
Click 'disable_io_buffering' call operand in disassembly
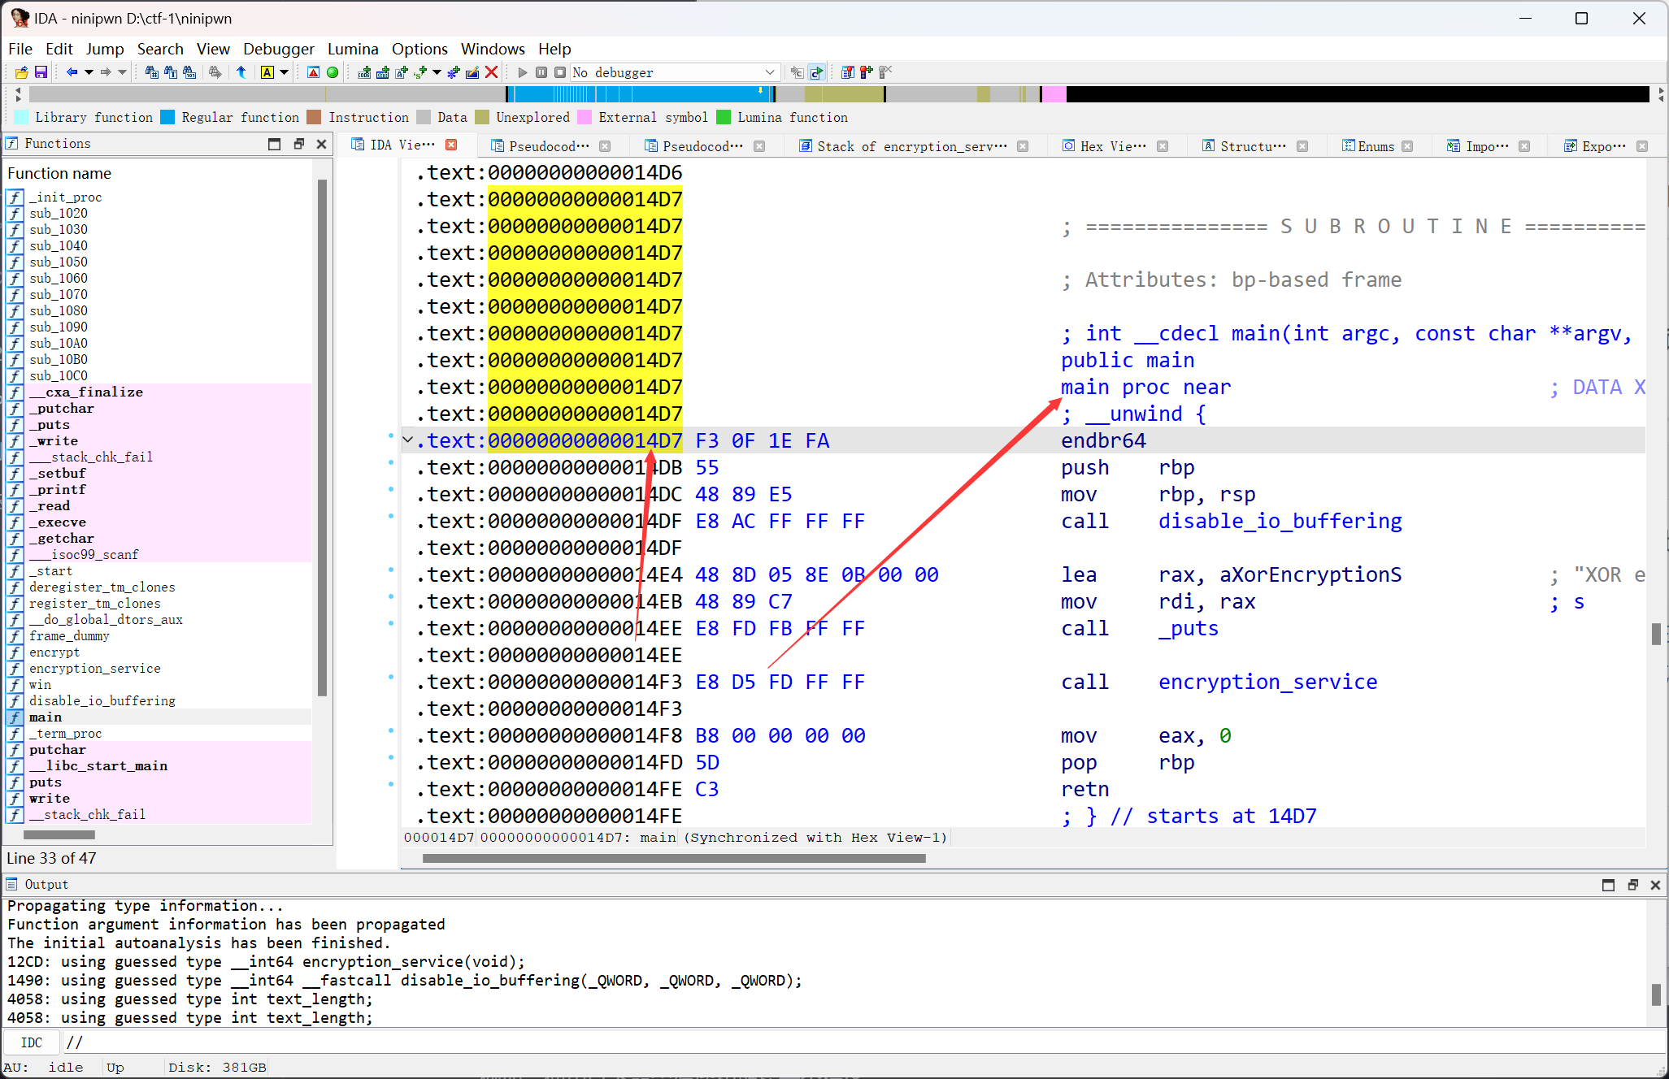tap(1280, 521)
